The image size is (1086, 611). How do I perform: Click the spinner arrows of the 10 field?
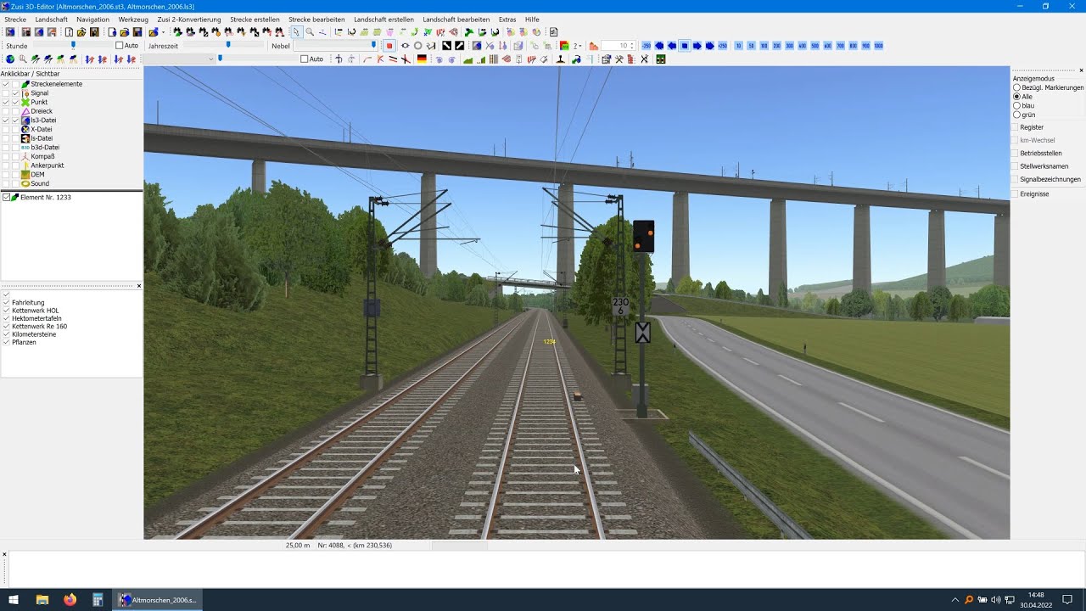[x=631, y=46]
